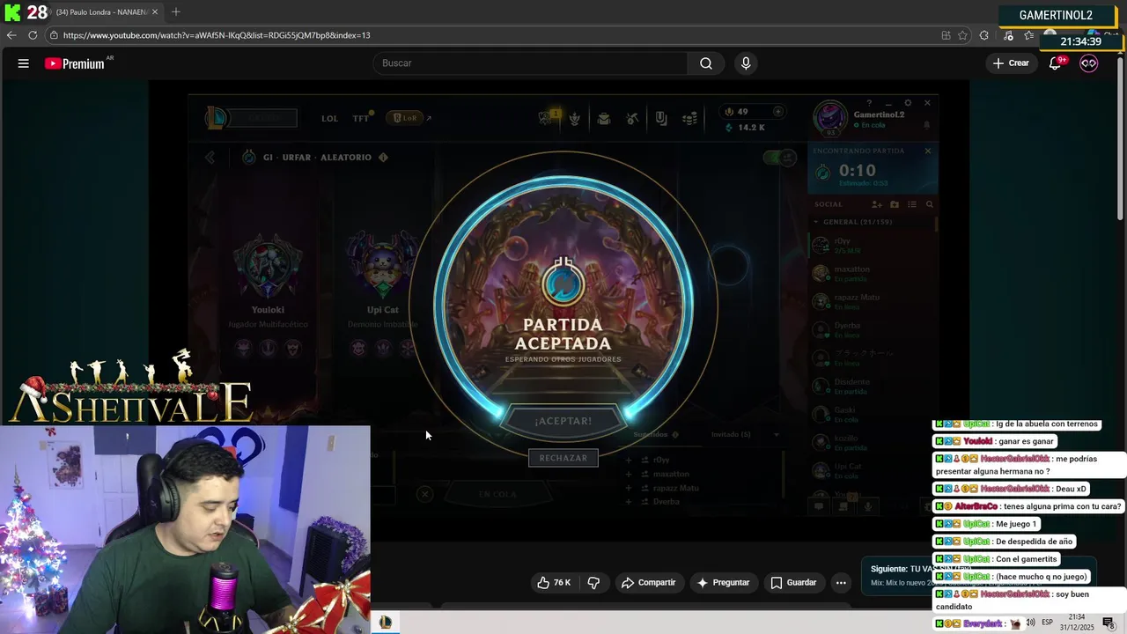Open the browser extensions puzzle icon
The width and height of the screenshot is (1127, 634).
(984, 35)
